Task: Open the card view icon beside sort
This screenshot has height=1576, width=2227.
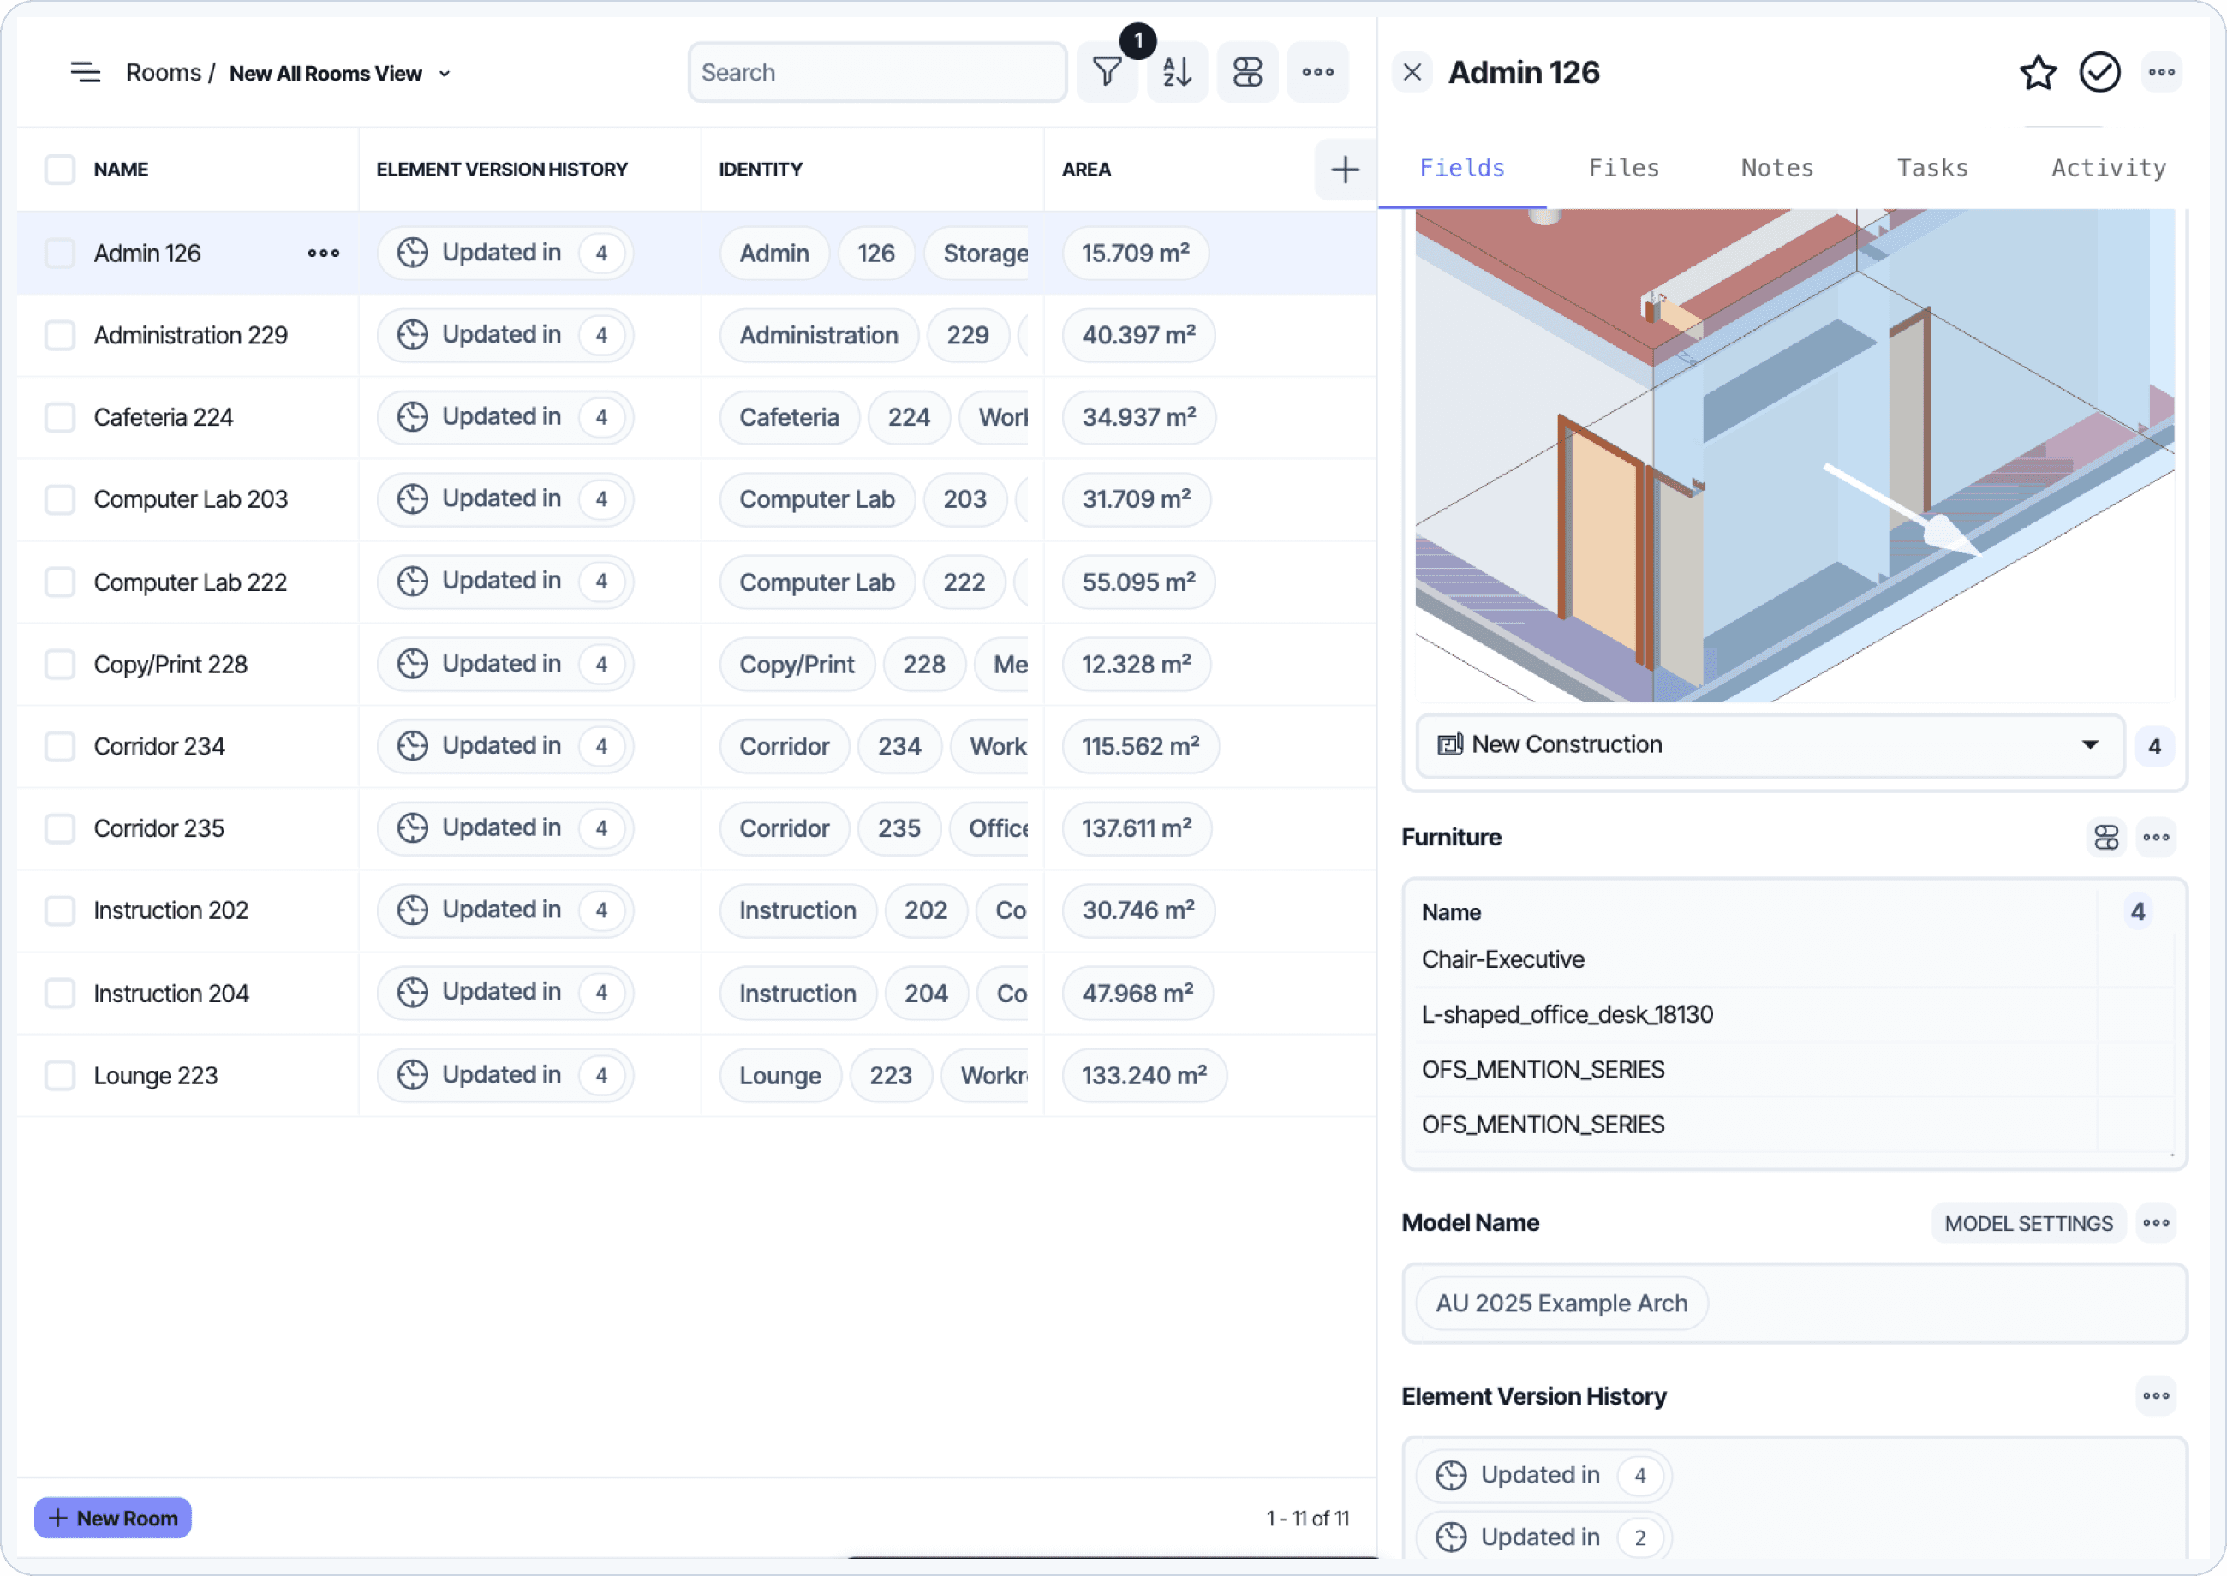Action: click(x=1247, y=72)
